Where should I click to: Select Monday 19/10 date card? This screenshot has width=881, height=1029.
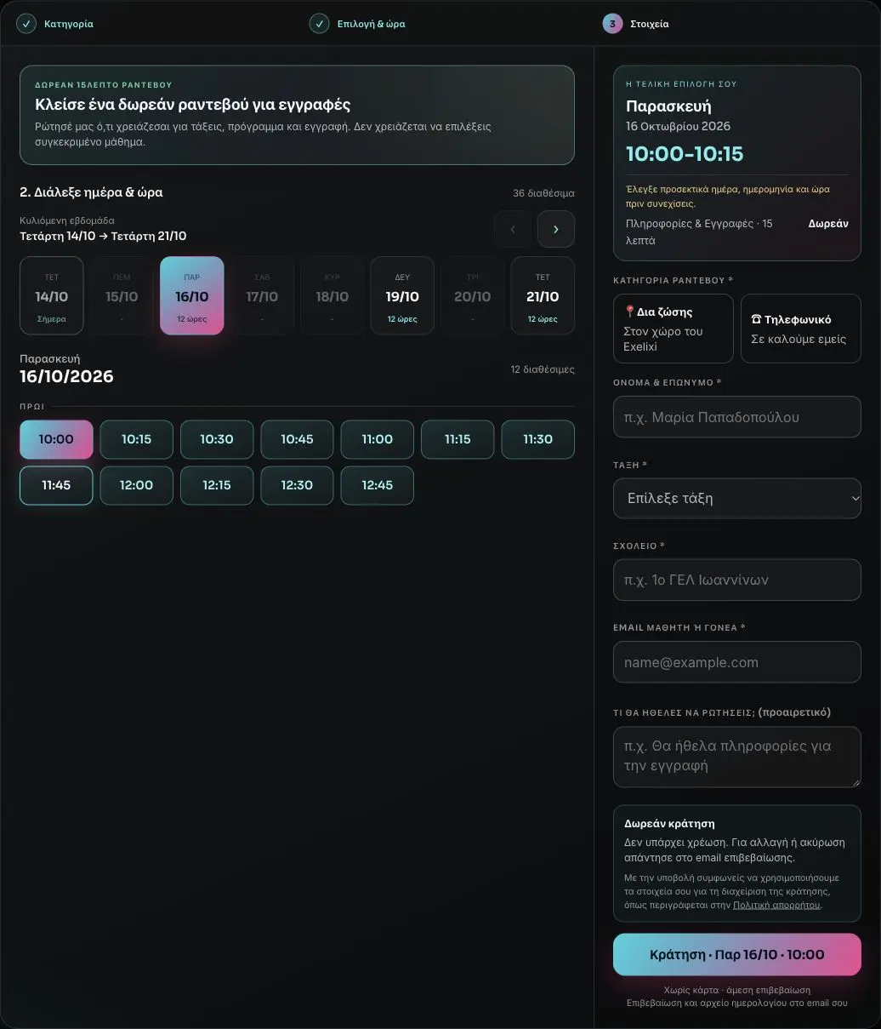[402, 295]
